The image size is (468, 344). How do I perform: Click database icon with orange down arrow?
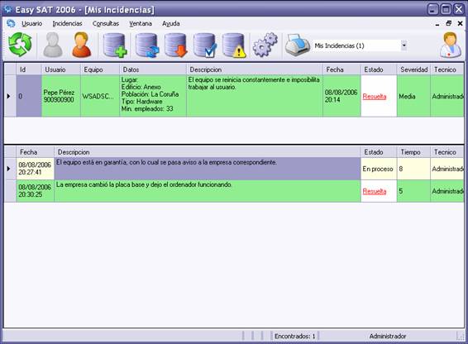(176, 45)
